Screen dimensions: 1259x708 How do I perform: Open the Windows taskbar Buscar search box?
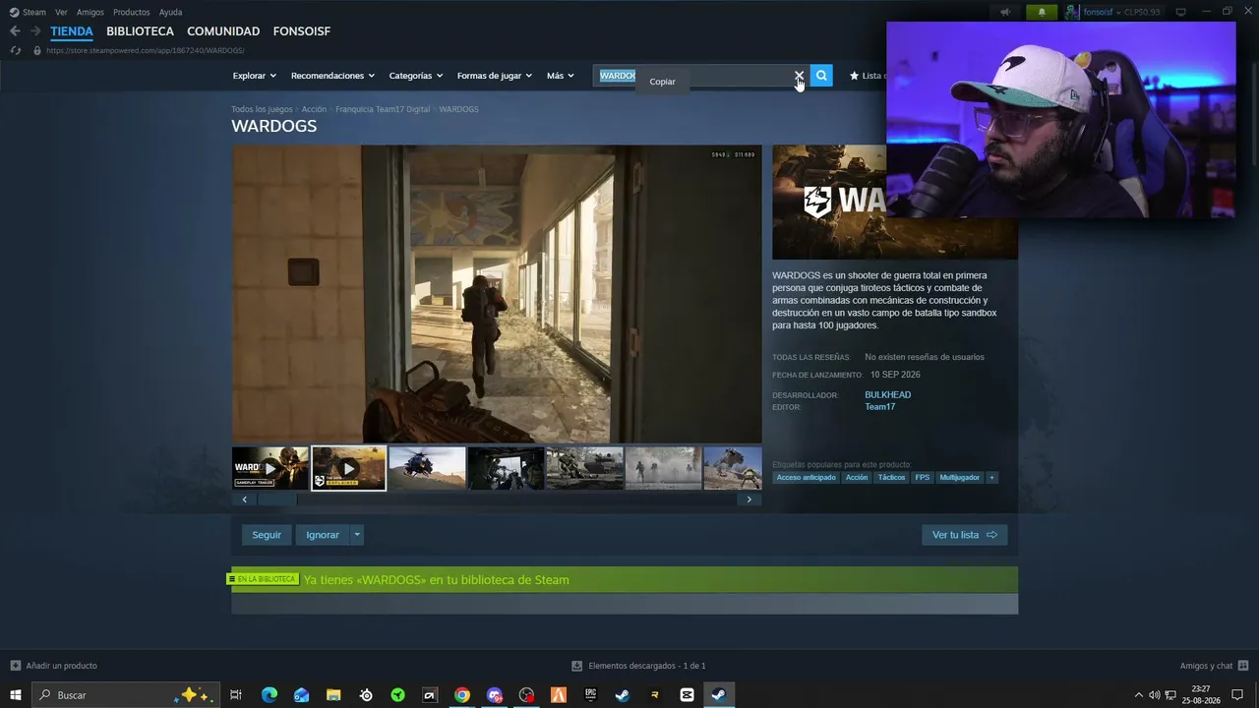point(125,695)
